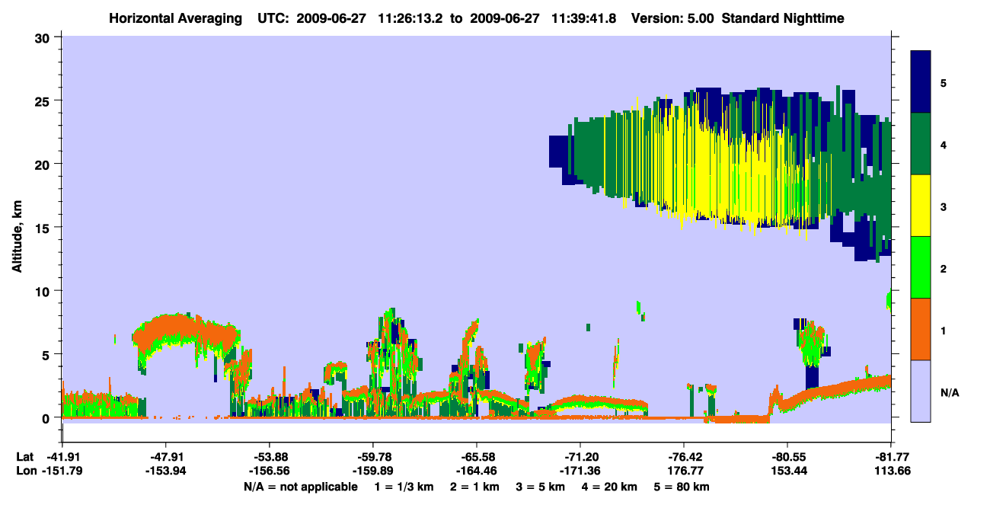
Task: Click the y-axis tick label 5
Action: [48, 354]
